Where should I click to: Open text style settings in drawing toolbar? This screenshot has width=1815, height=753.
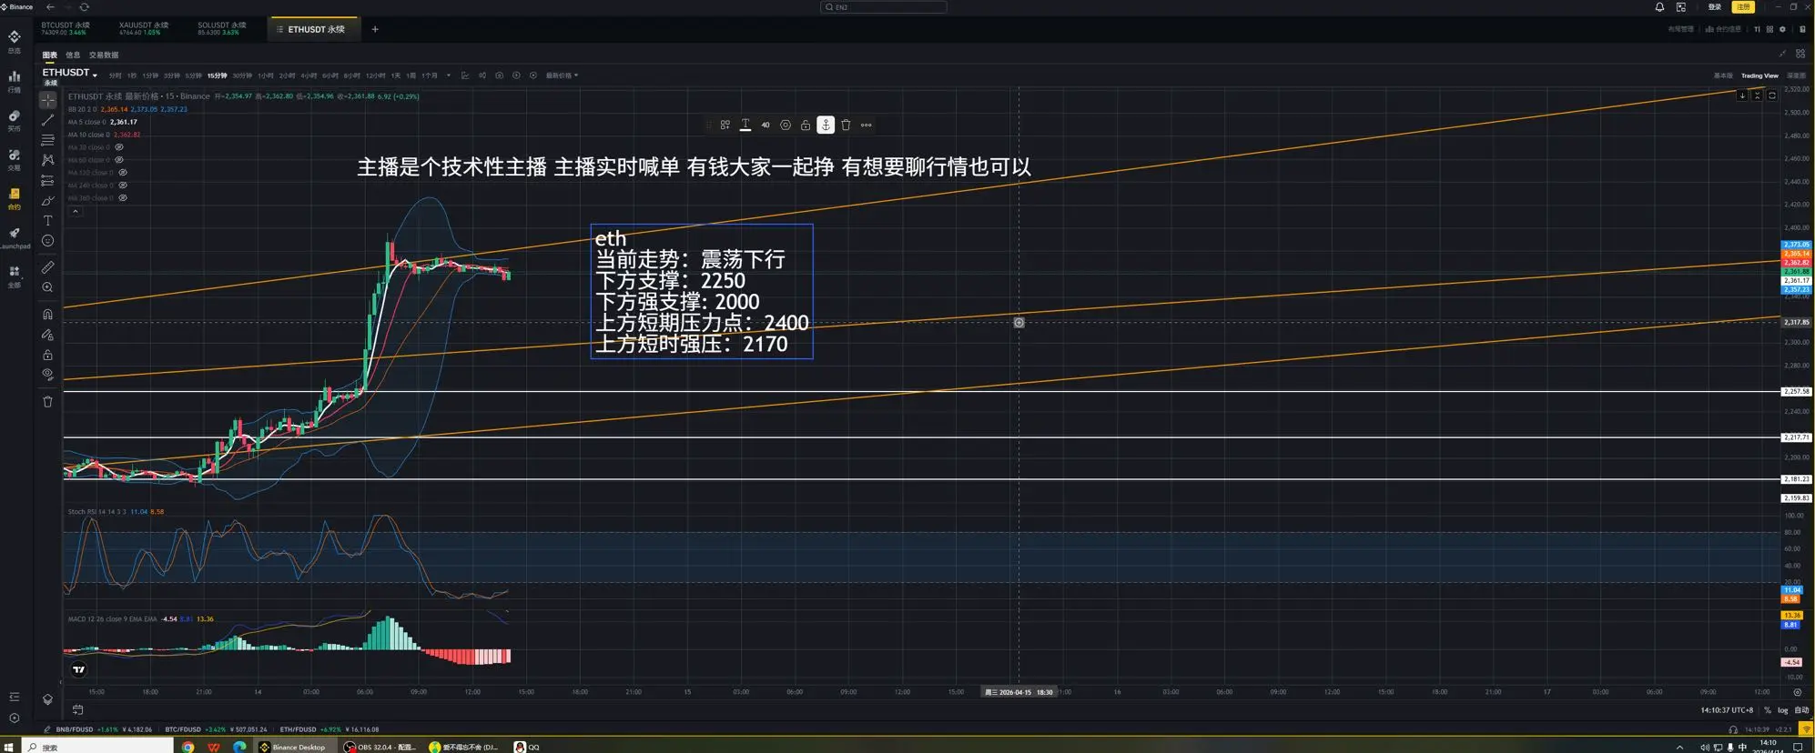[x=745, y=125]
